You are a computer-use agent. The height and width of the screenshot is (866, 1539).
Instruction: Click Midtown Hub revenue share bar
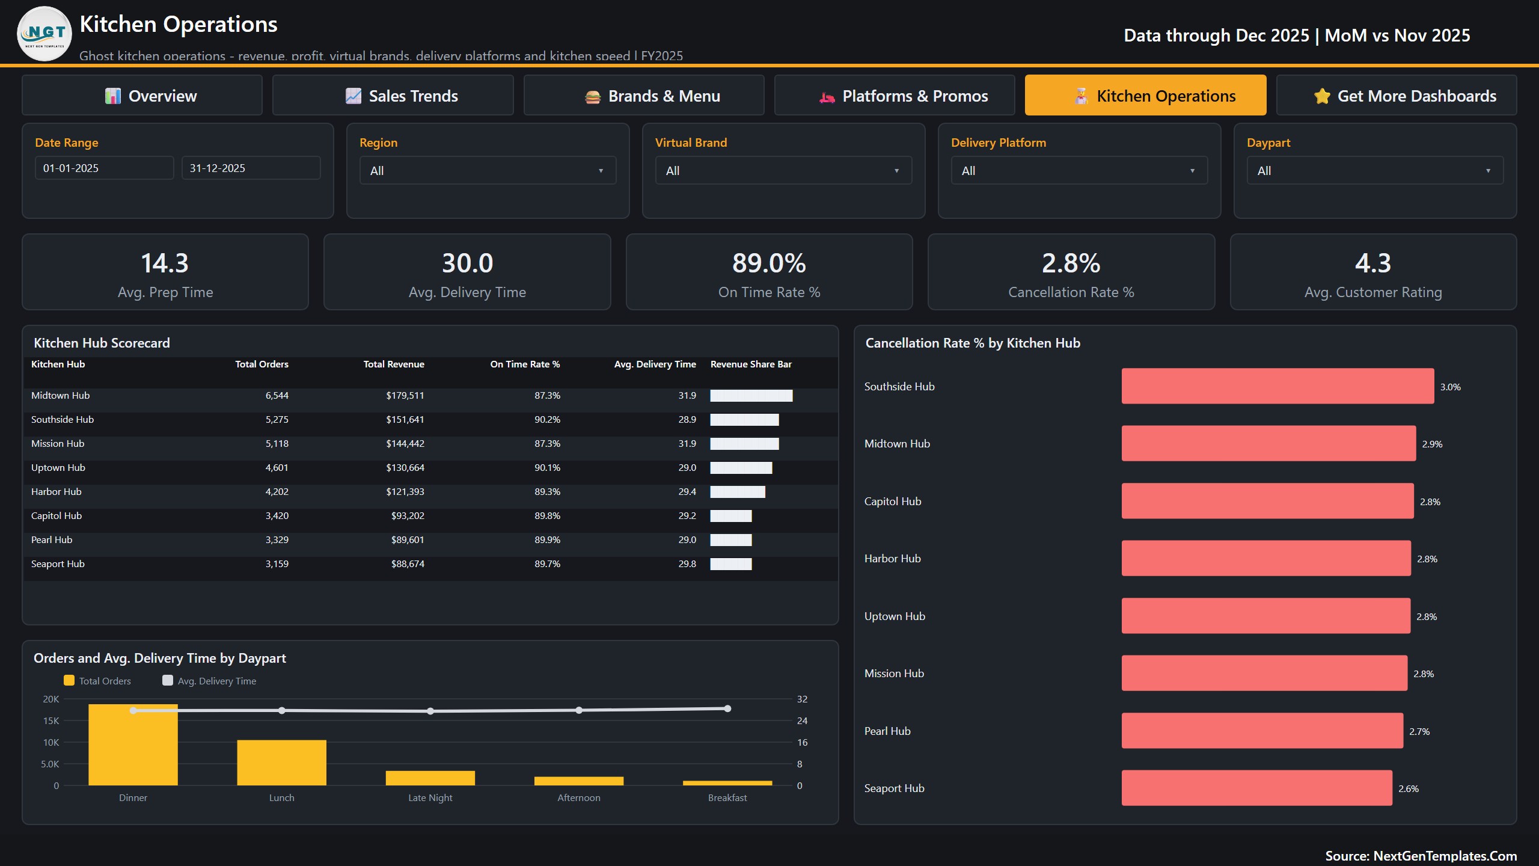[751, 396]
